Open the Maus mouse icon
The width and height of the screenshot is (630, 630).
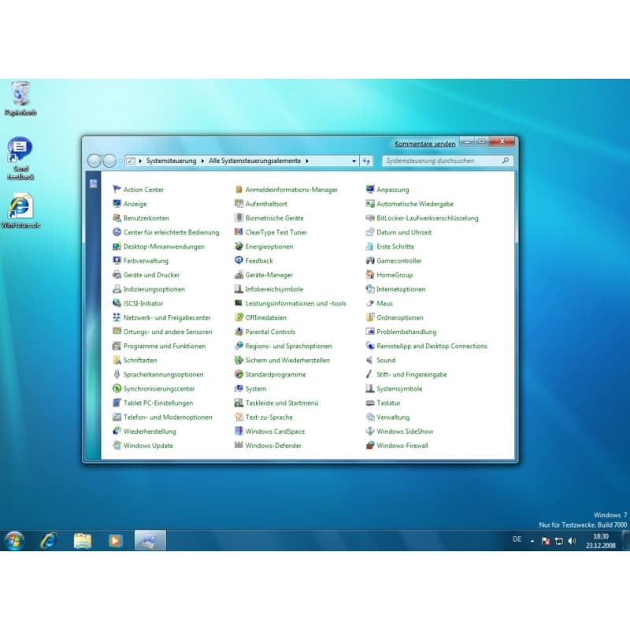pyautogui.click(x=370, y=303)
